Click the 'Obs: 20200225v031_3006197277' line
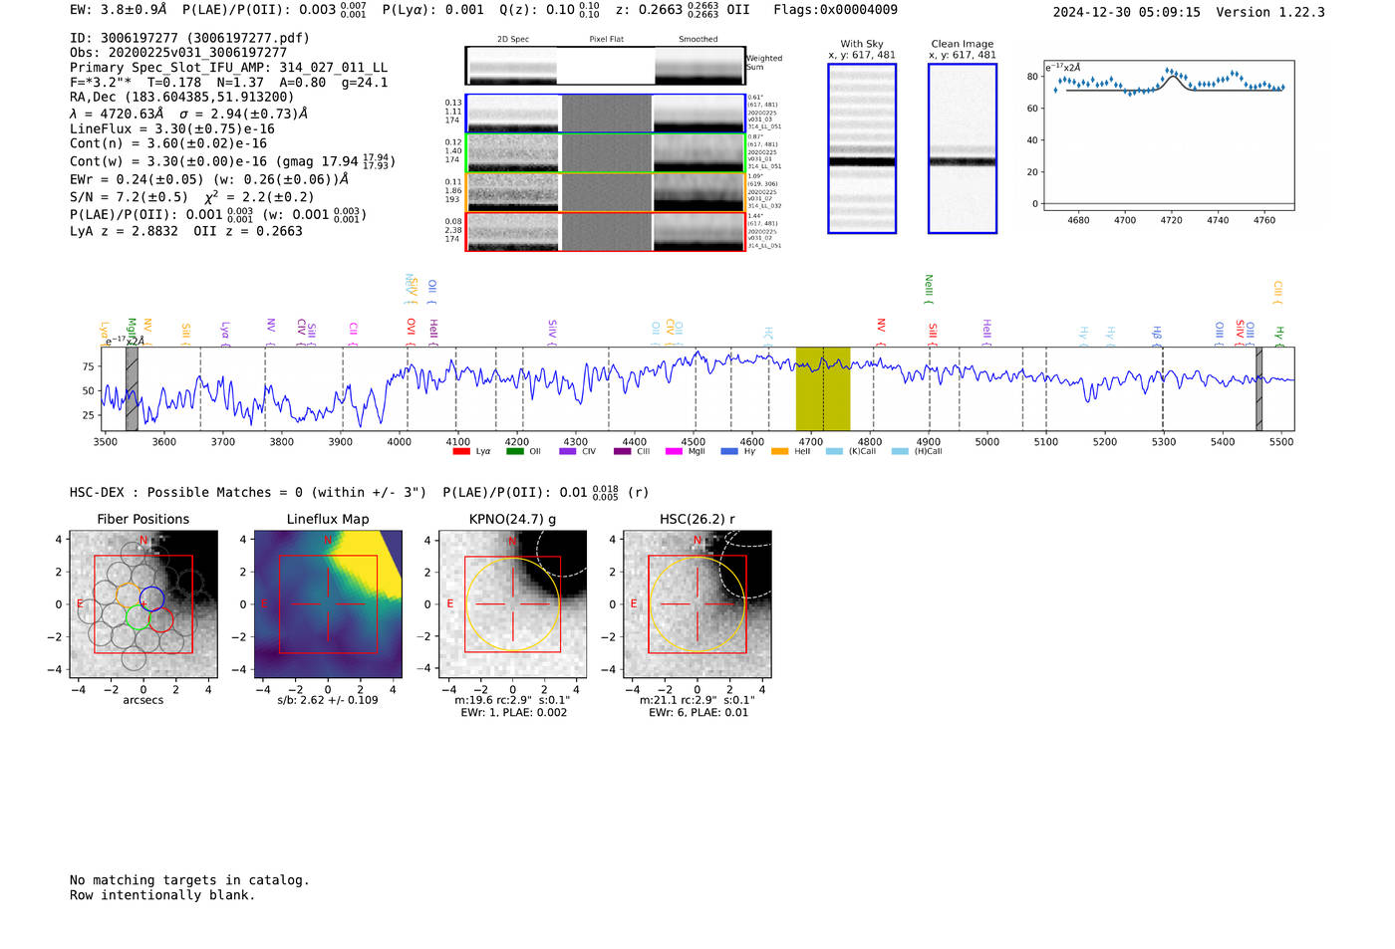The height and width of the screenshot is (949, 1395). click(178, 53)
